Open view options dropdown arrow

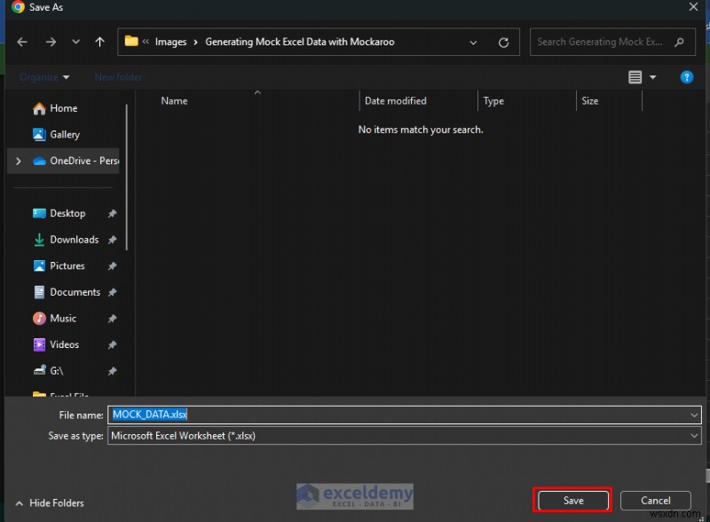pos(653,77)
